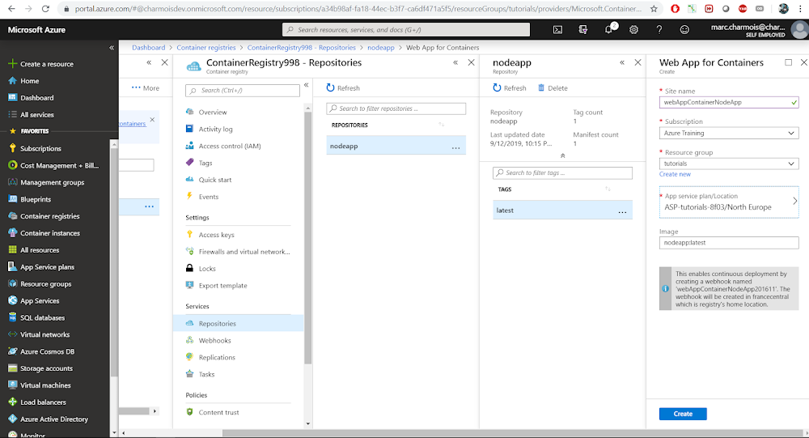Open the Subscription dropdown showing Azure Training

click(x=729, y=133)
